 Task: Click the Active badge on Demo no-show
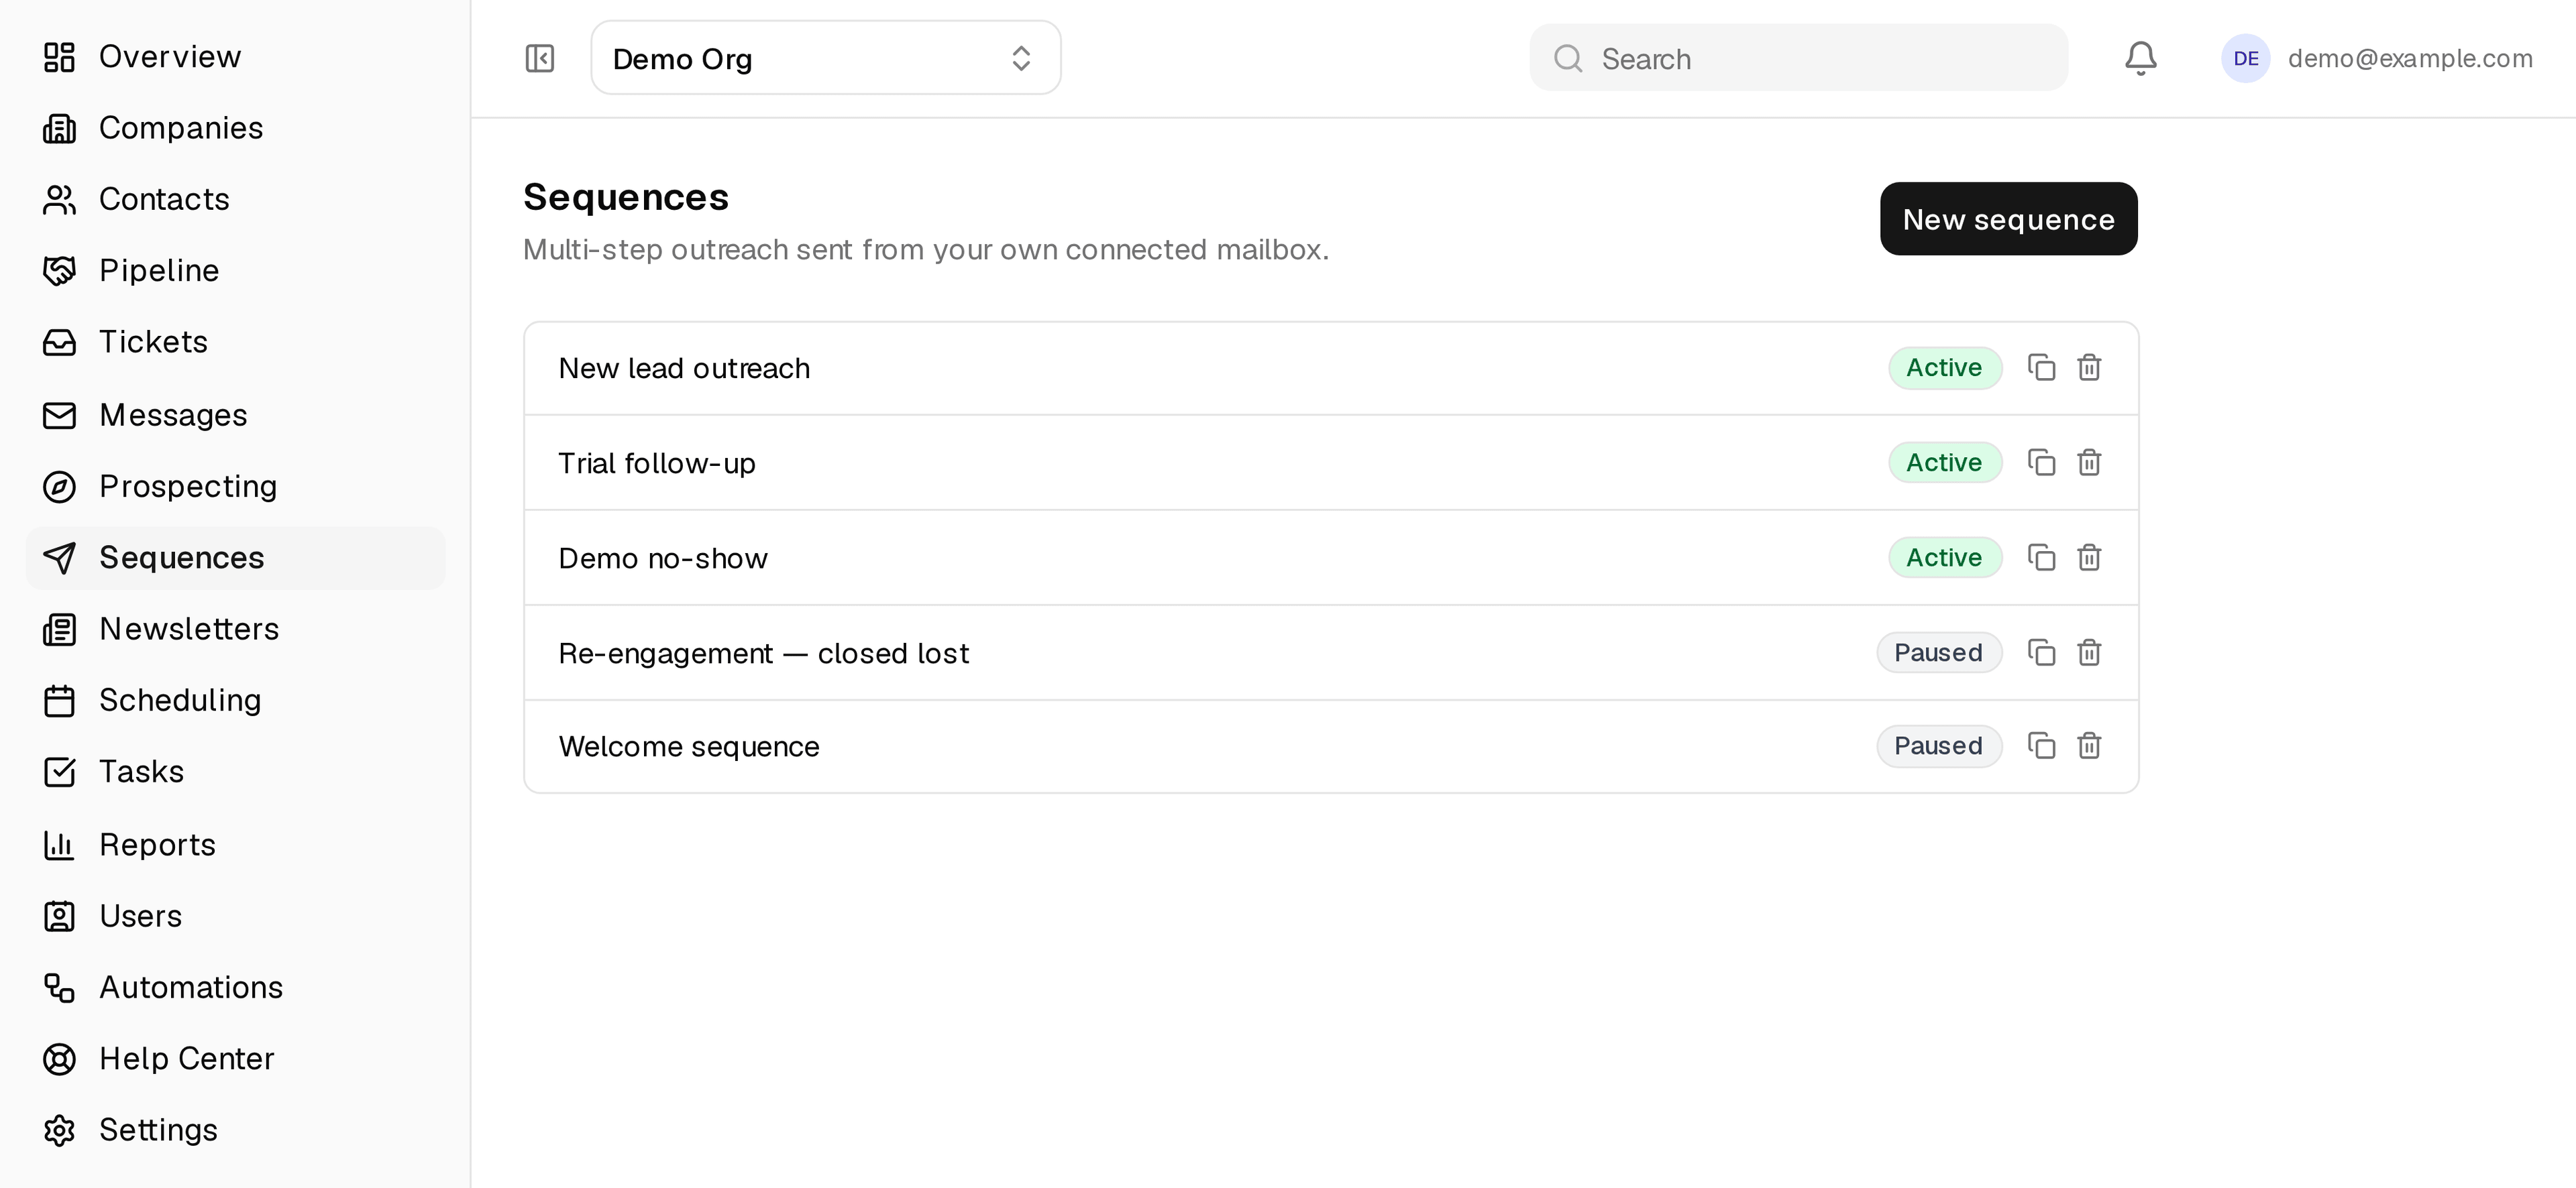1944,558
